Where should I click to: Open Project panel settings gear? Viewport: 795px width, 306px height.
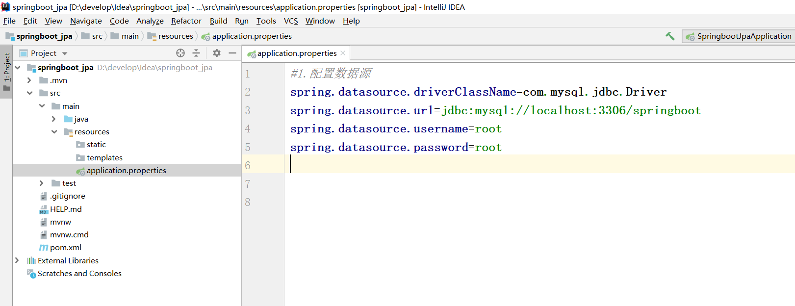(x=217, y=53)
